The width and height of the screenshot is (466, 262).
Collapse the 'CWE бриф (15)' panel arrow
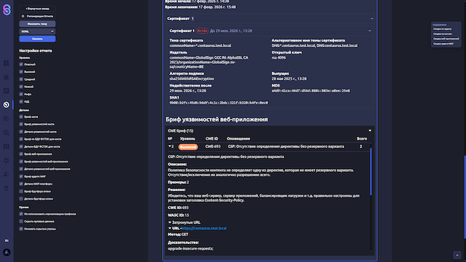[x=370, y=130]
